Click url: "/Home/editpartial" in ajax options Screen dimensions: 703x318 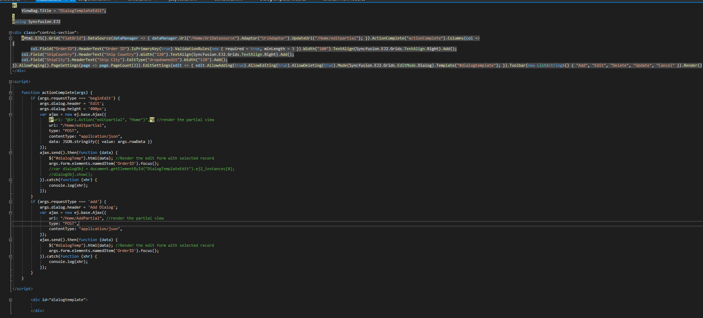point(77,125)
